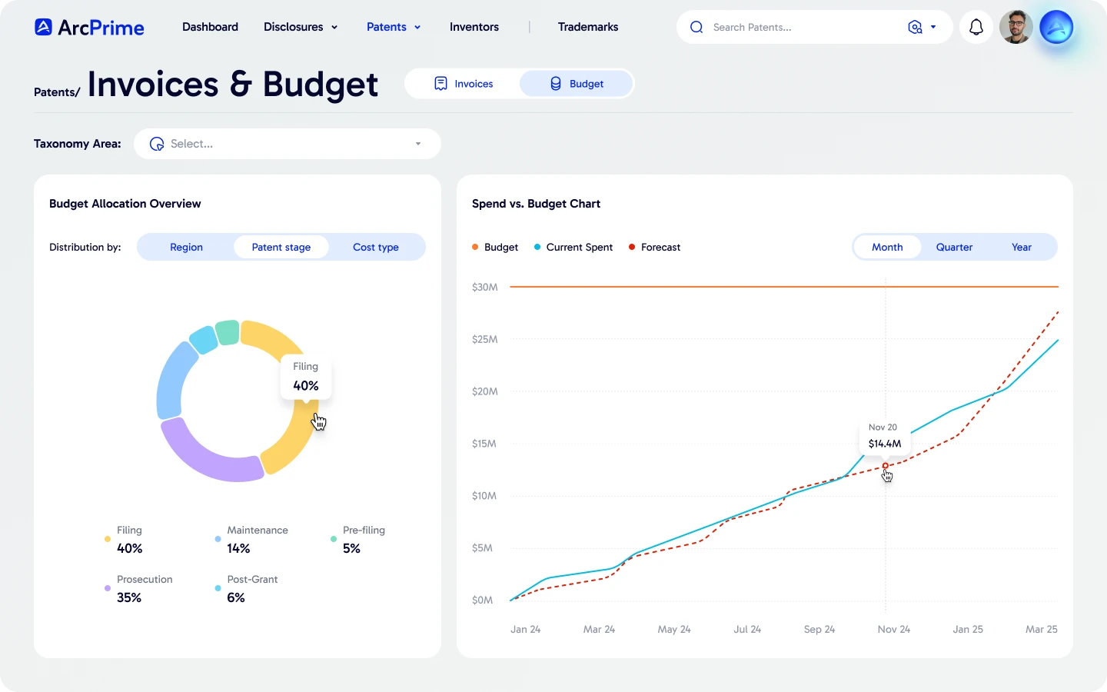1107x692 pixels.
Task: Show the chart by Year
Action: (1022, 247)
